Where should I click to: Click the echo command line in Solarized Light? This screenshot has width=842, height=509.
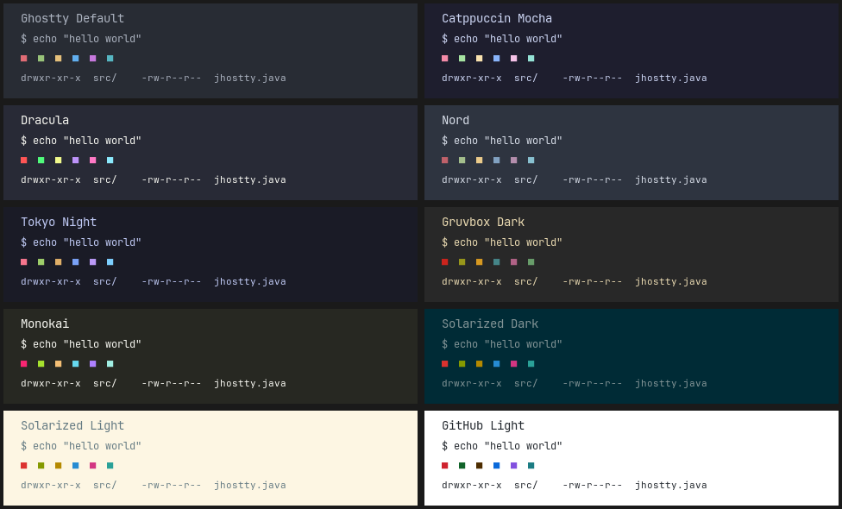[81, 446]
